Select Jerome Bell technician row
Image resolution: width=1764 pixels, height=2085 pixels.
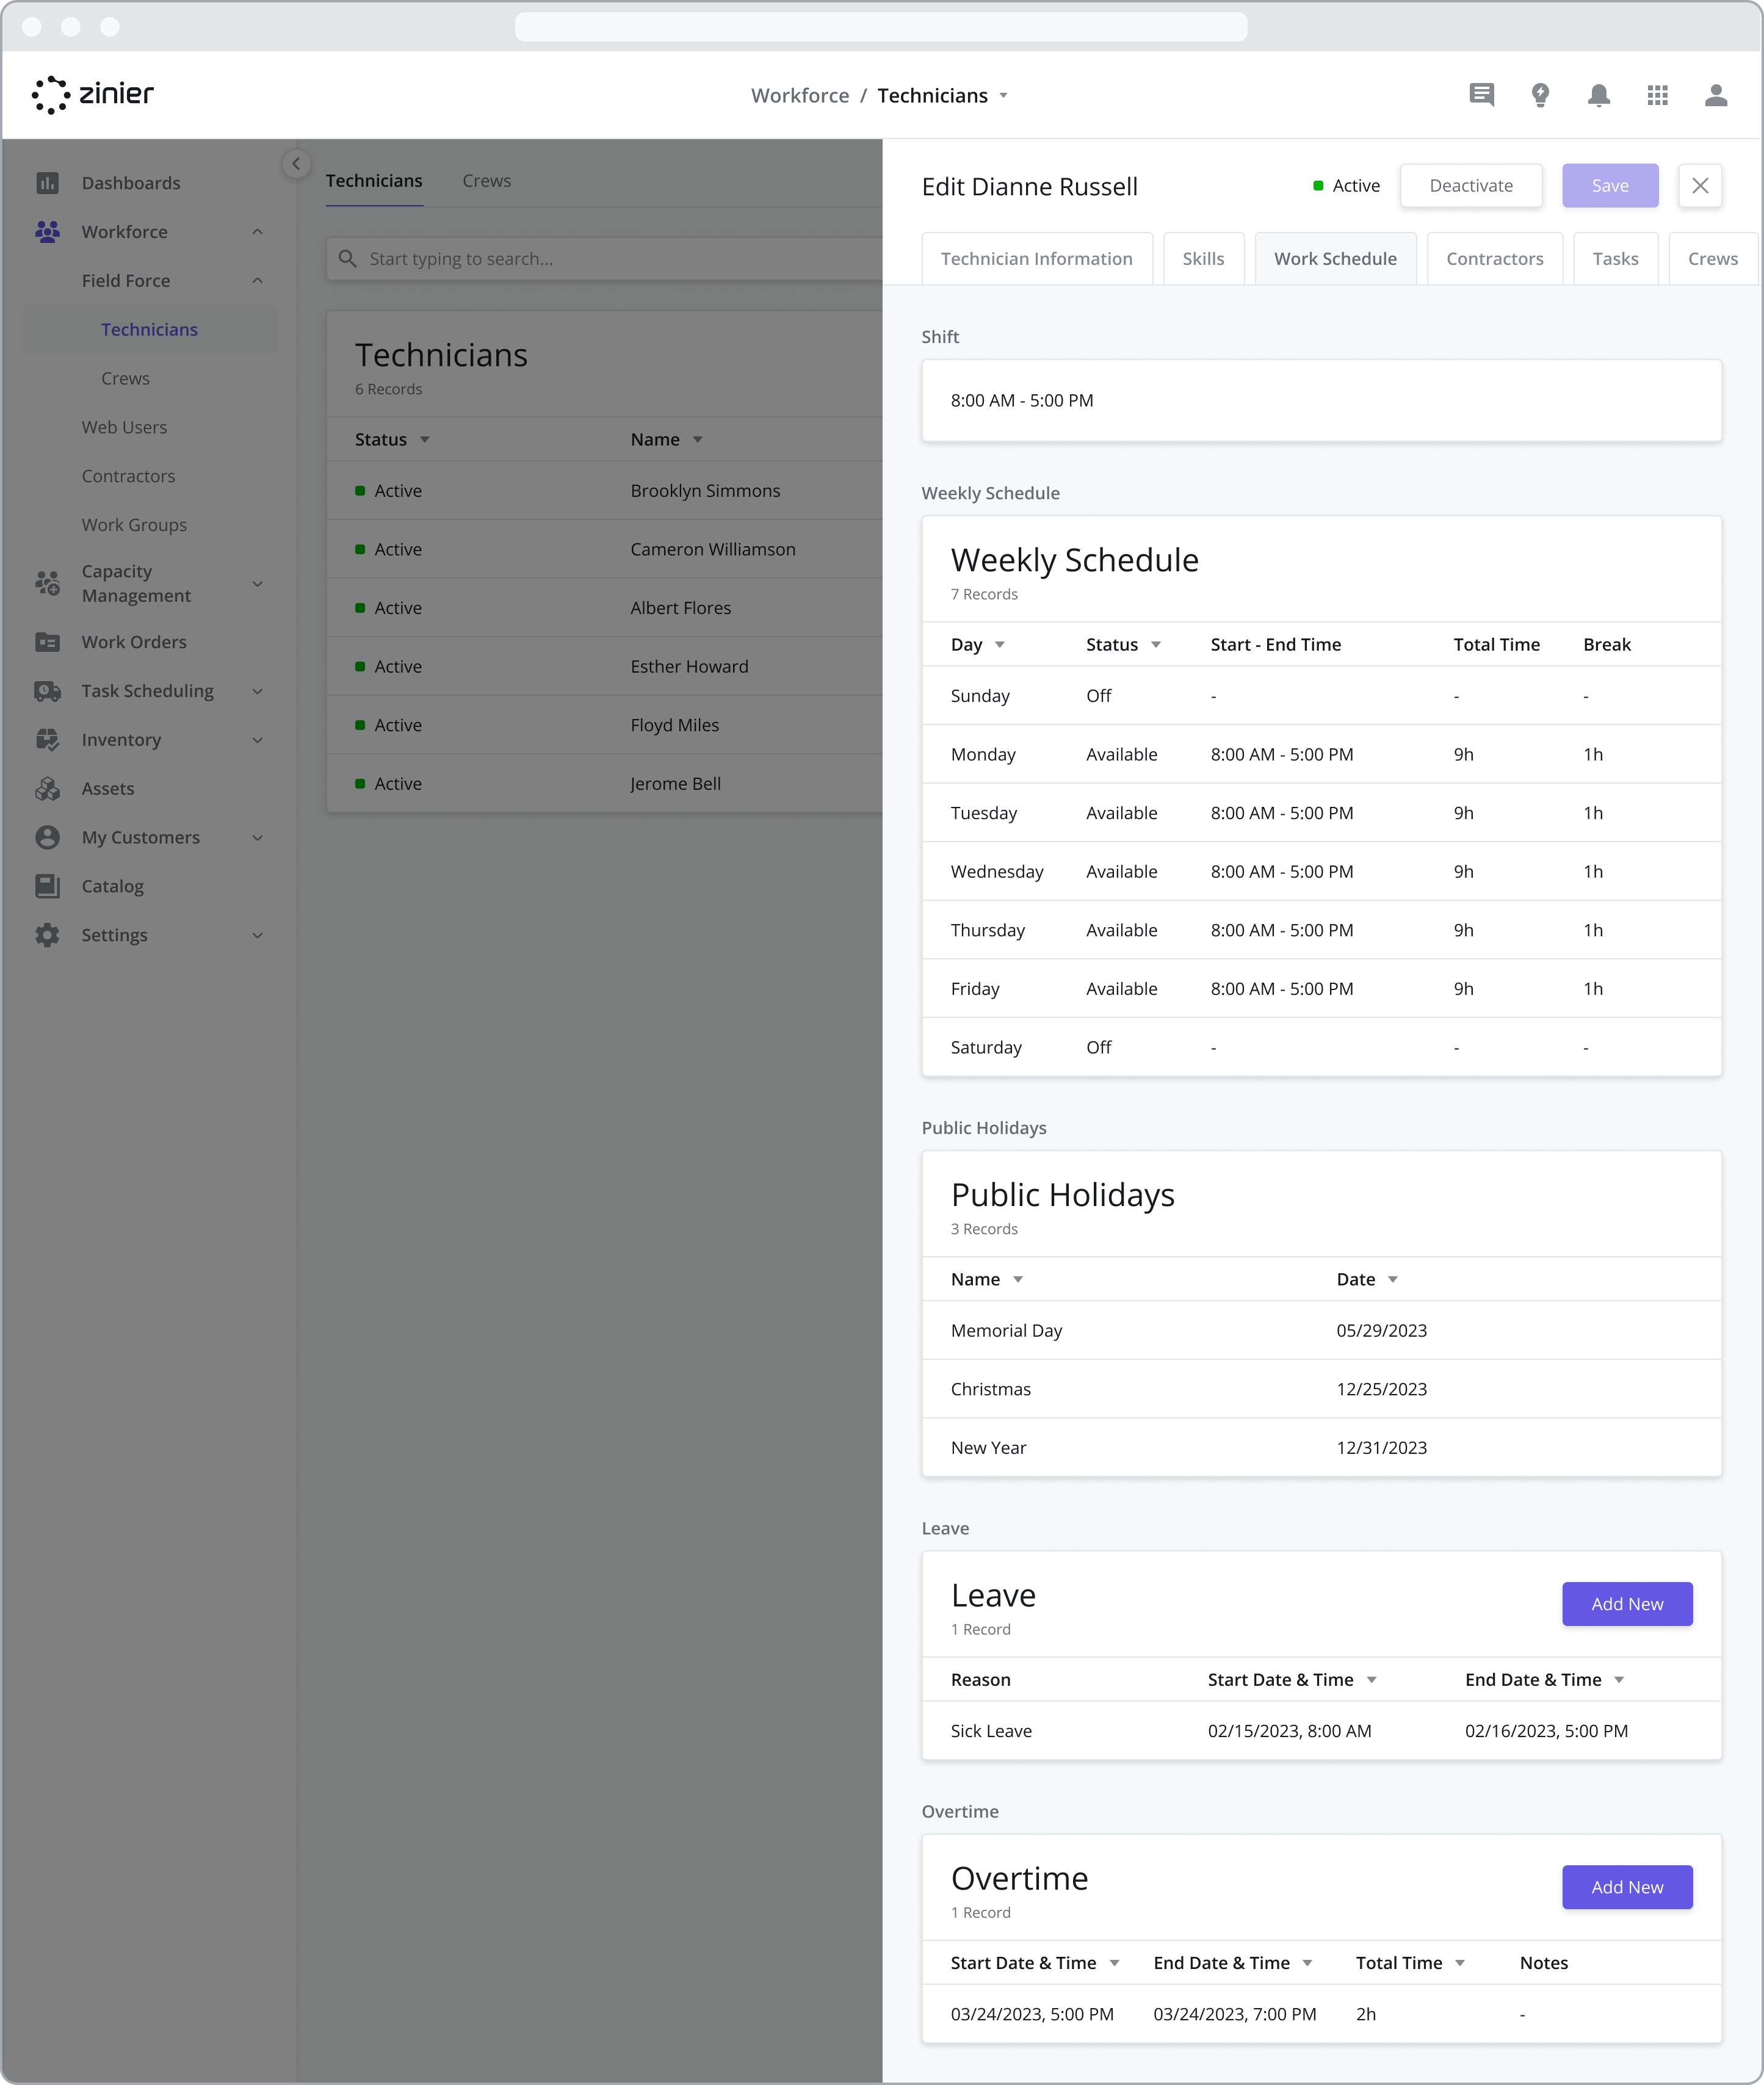(604, 784)
